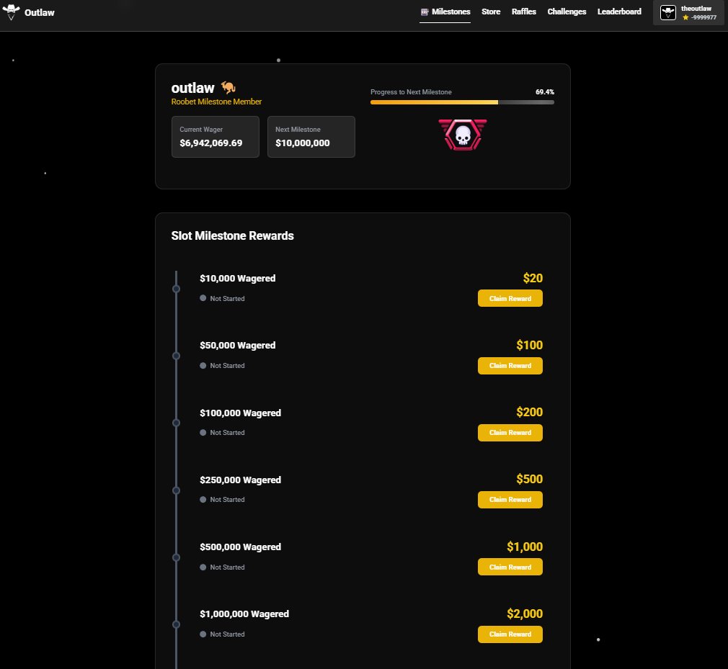Click status dot under $10,000 Wagered
728x669 pixels.
tap(203, 298)
